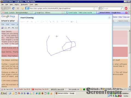Switch to the Gmail - Contacts tab
131x98 pixels.
click(16, 13)
